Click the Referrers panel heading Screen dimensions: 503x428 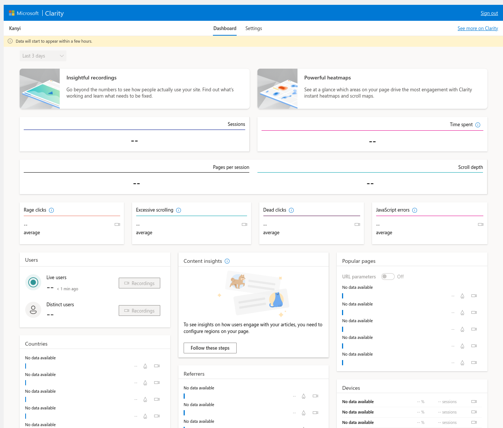[x=194, y=374]
